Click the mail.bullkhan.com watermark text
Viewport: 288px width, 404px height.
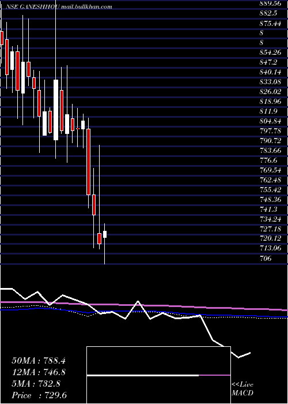pos(86,7)
